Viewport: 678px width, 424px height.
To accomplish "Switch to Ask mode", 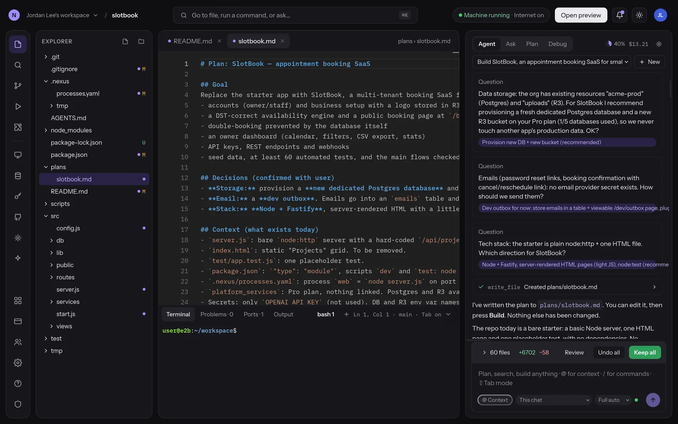I will pos(511,44).
